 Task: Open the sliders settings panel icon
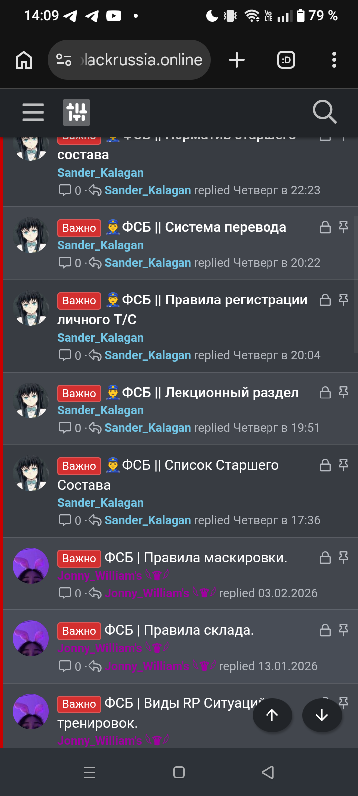(77, 112)
